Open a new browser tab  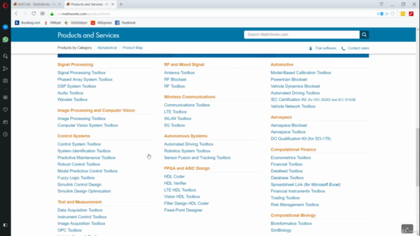coord(121,5)
